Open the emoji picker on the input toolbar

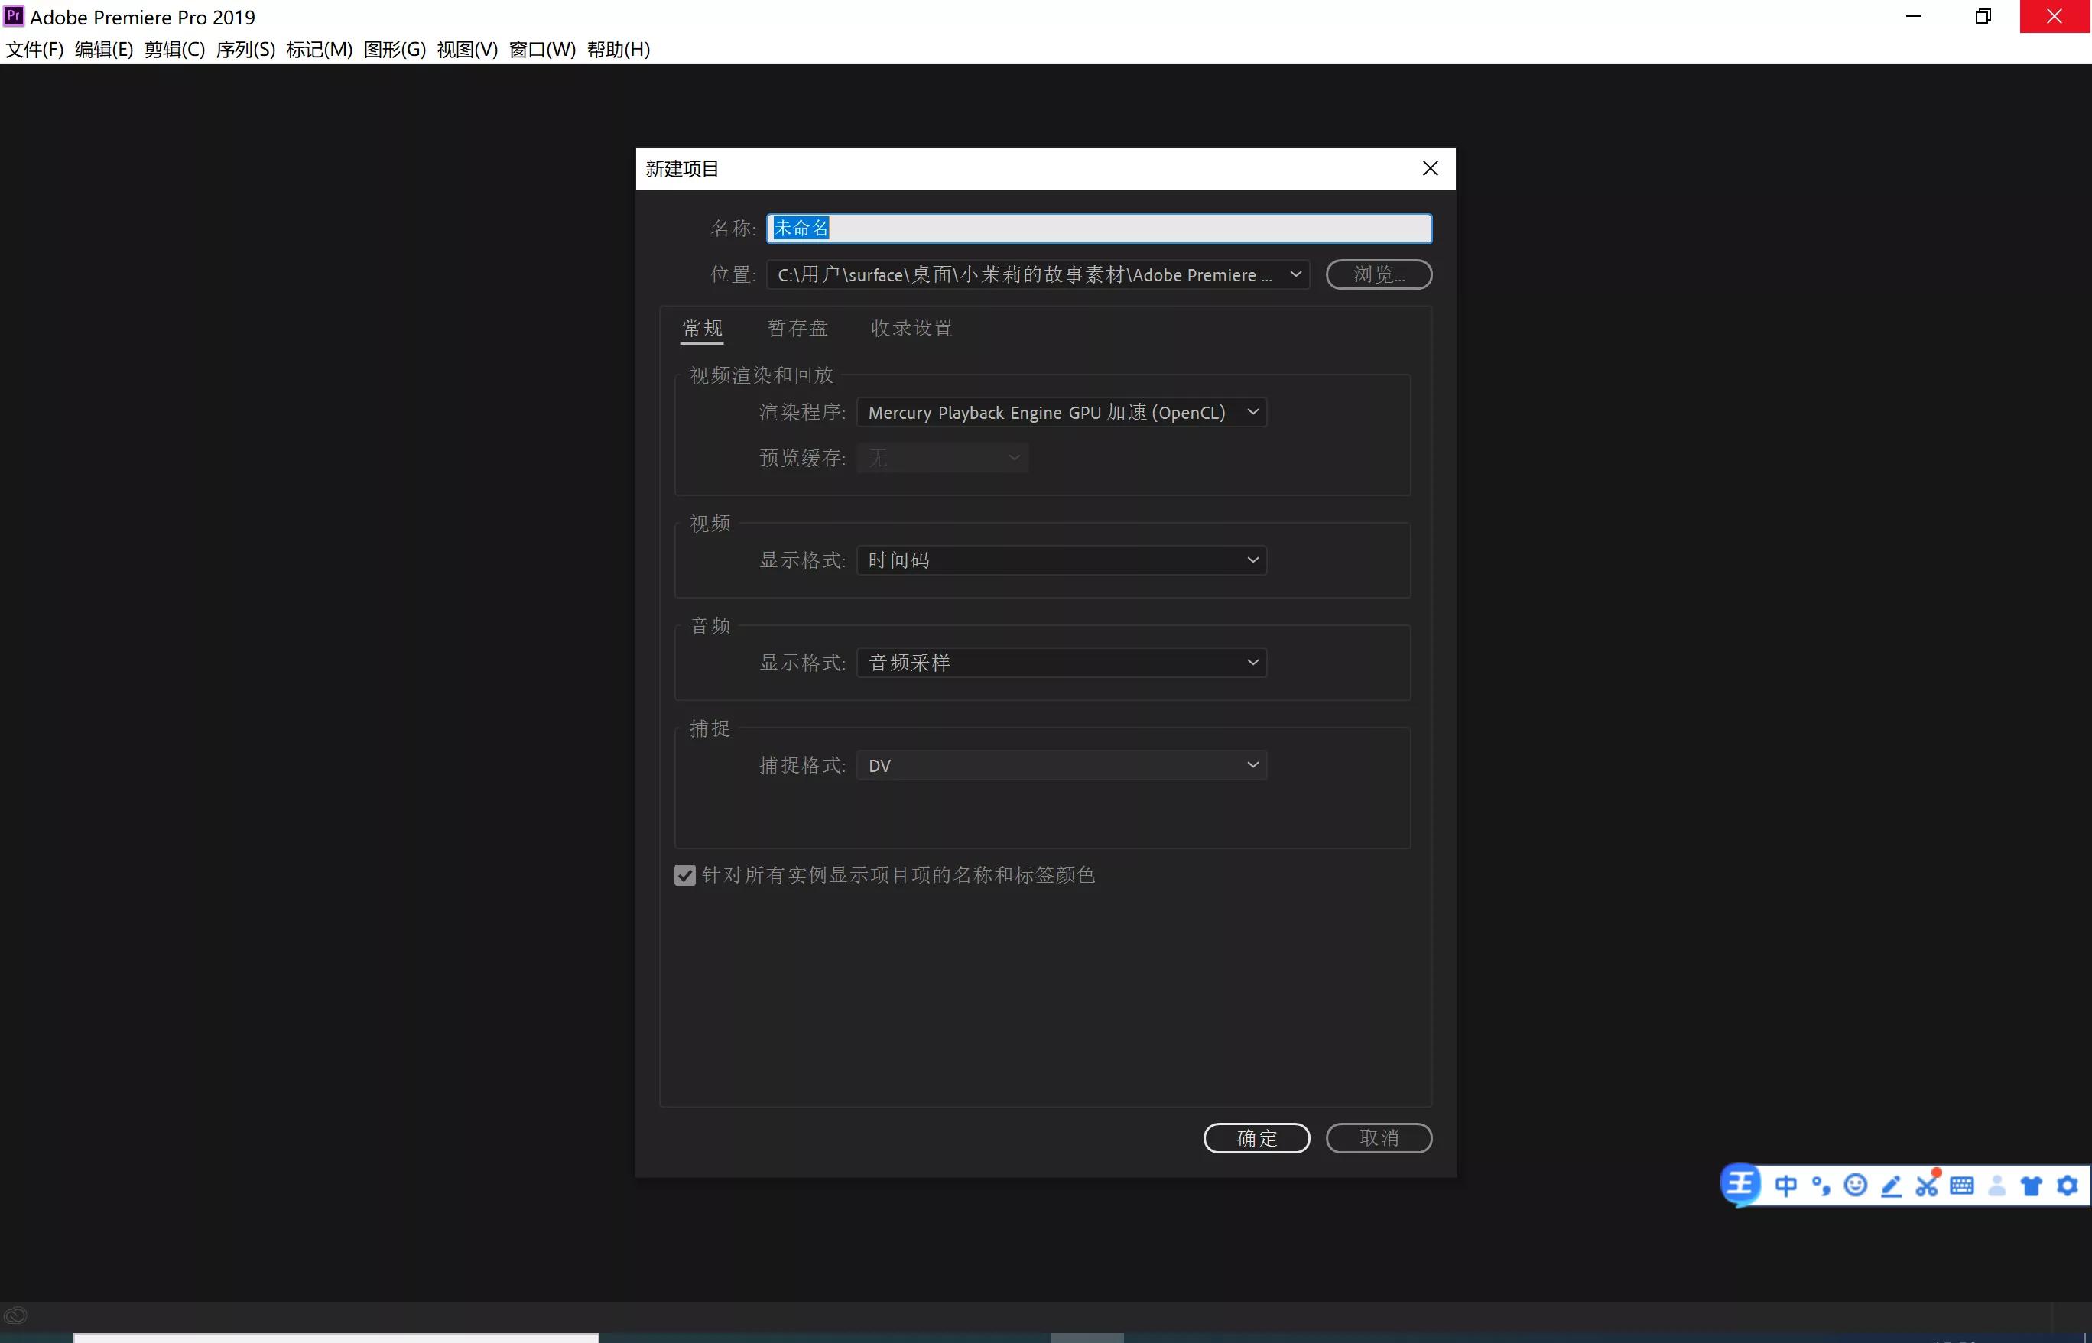click(1856, 1184)
